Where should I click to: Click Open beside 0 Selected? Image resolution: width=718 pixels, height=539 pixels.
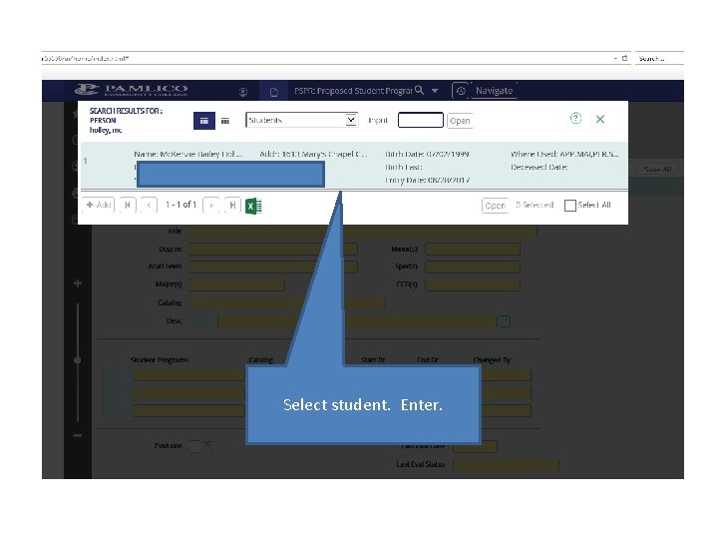coord(495,206)
